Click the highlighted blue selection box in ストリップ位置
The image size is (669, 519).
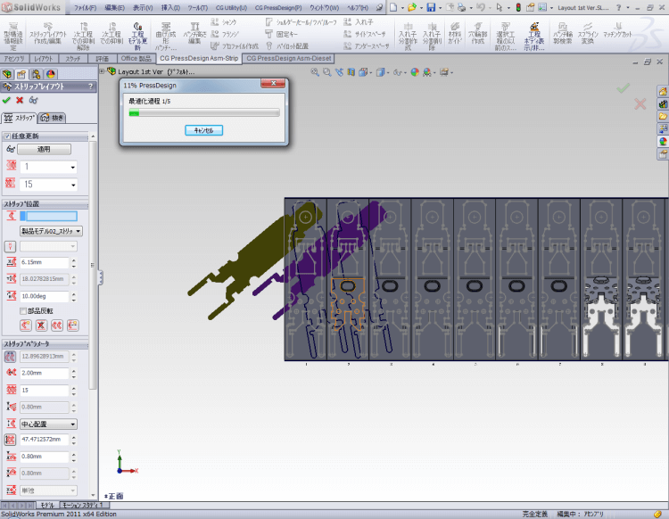49,216
